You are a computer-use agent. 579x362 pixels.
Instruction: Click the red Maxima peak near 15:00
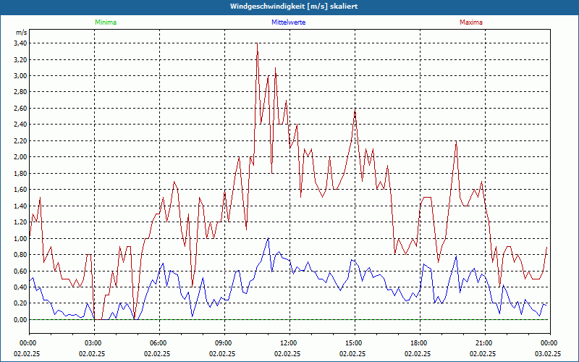(355, 110)
